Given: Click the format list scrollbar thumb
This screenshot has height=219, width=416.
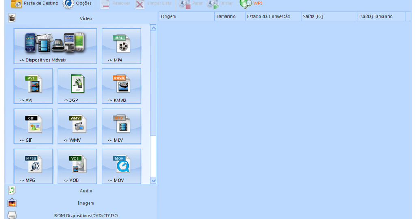Looking at the screenshot, I should point(153,83).
